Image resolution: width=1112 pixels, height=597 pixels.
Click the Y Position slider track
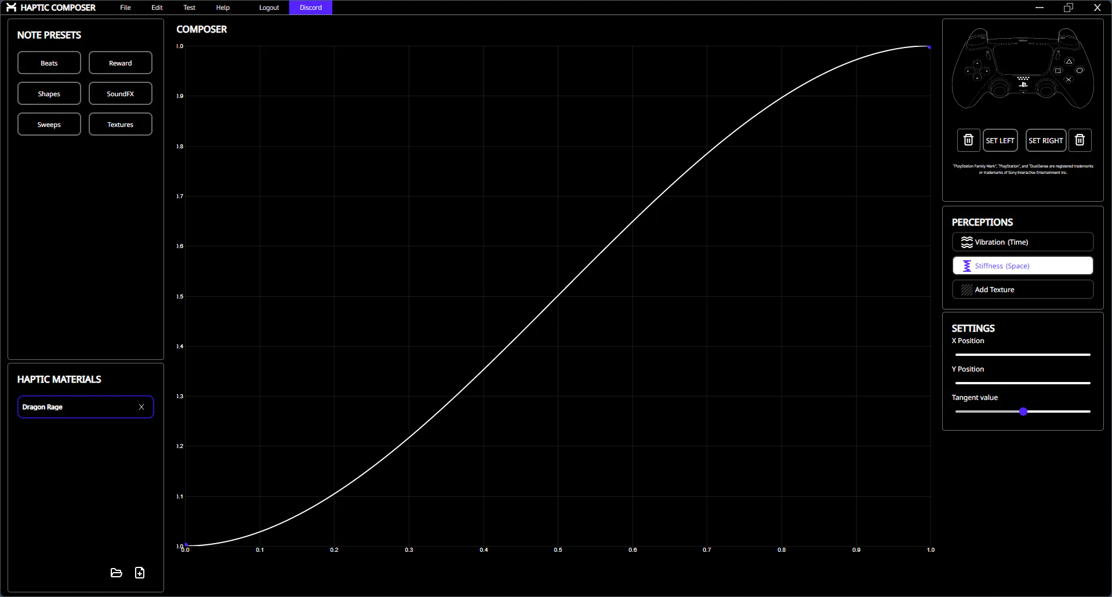click(x=1023, y=383)
